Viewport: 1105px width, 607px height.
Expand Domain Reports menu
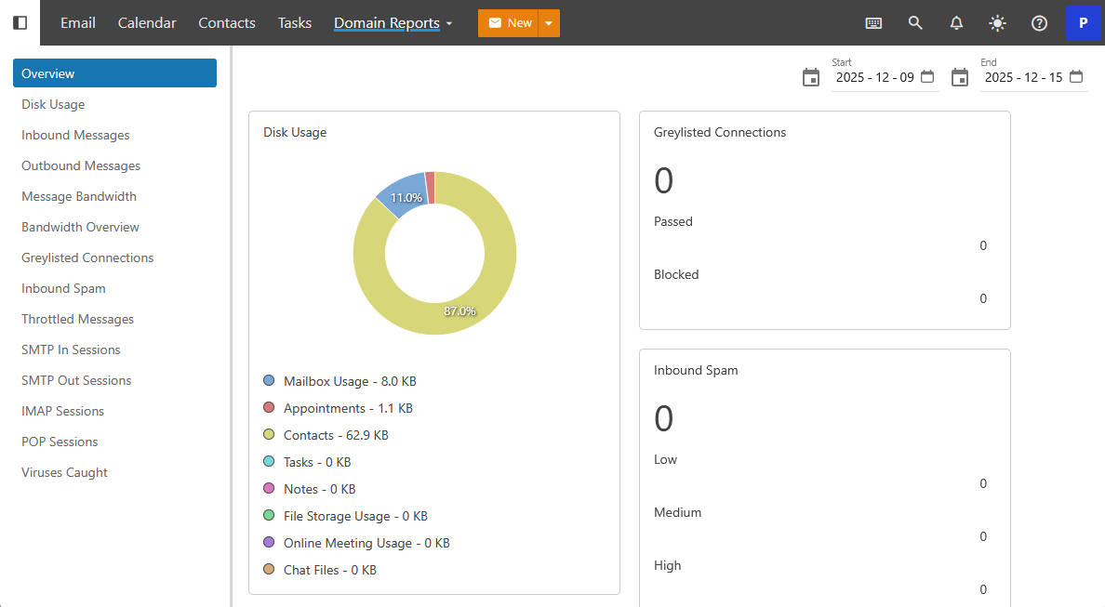pyautogui.click(x=393, y=23)
